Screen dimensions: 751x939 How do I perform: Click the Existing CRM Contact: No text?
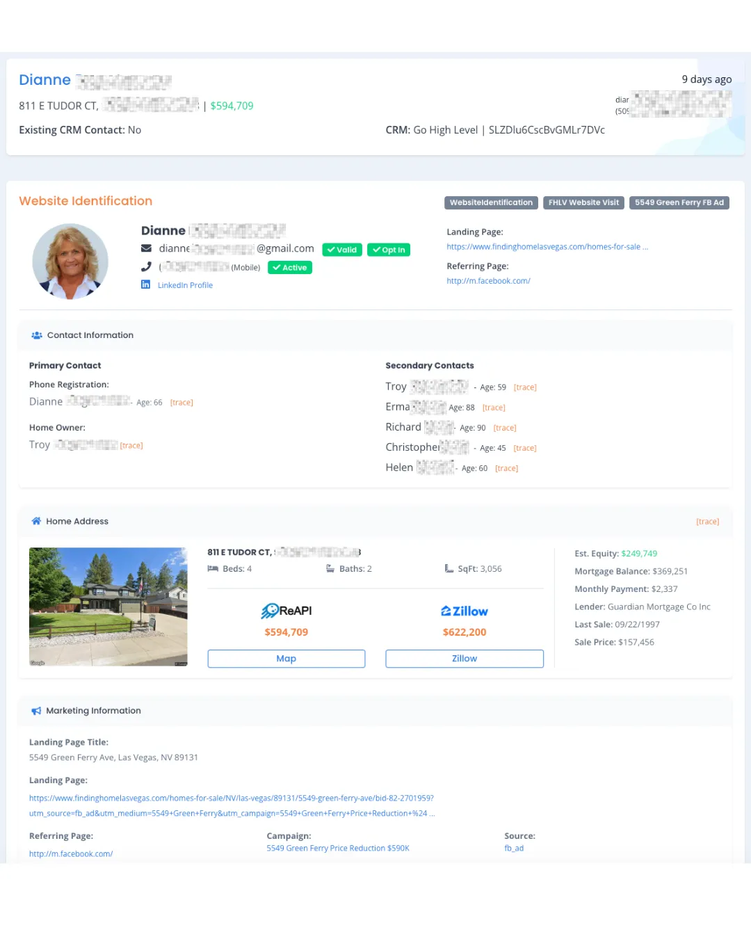click(x=80, y=130)
